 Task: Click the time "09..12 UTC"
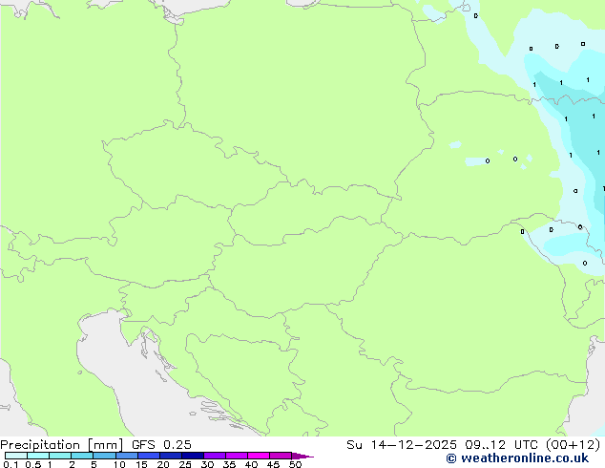(501, 445)
